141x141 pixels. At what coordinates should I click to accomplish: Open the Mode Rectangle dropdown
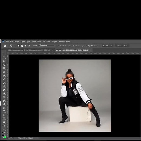coord(47,46)
